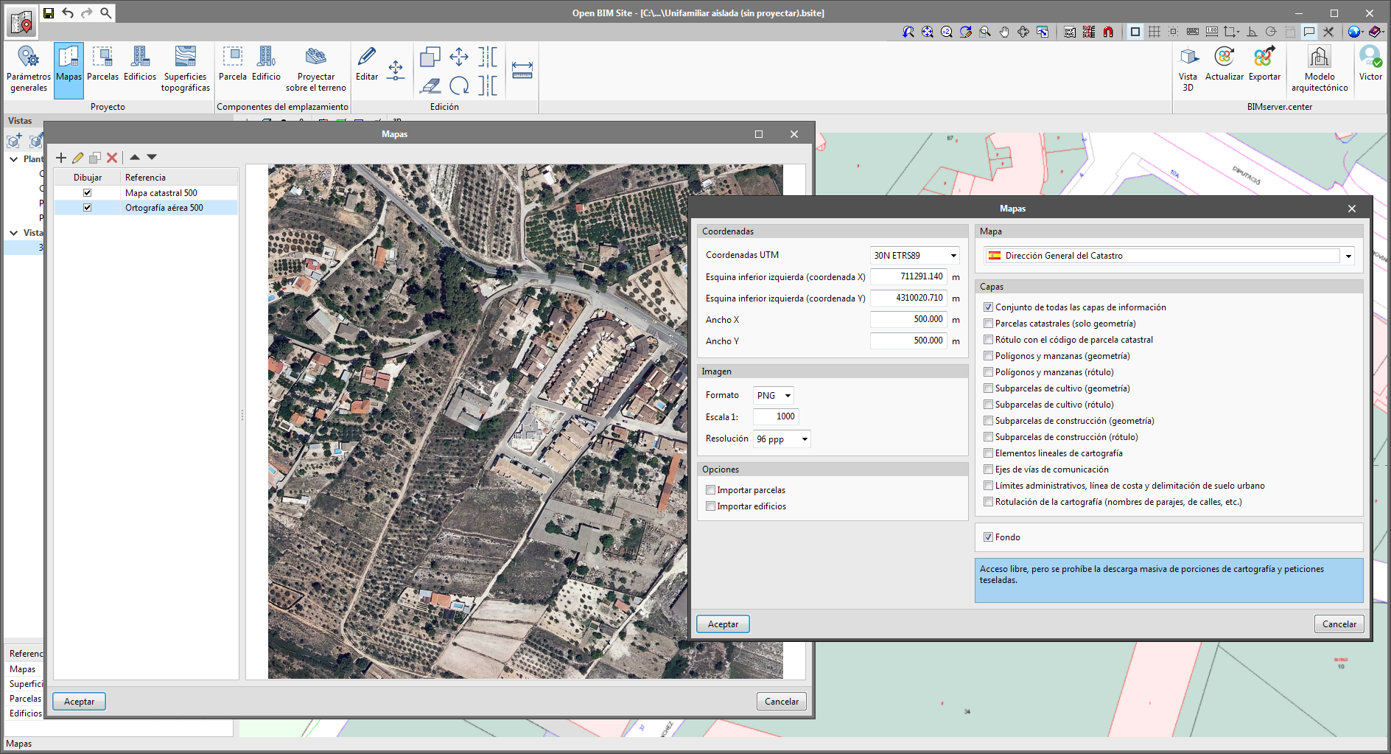Delete selected map with red X icon
The width and height of the screenshot is (1391, 754).
(x=112, y=158)
